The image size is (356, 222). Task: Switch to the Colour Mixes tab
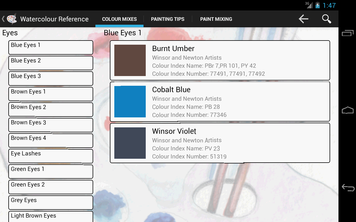pyautogui.click(x=119, y=19)
